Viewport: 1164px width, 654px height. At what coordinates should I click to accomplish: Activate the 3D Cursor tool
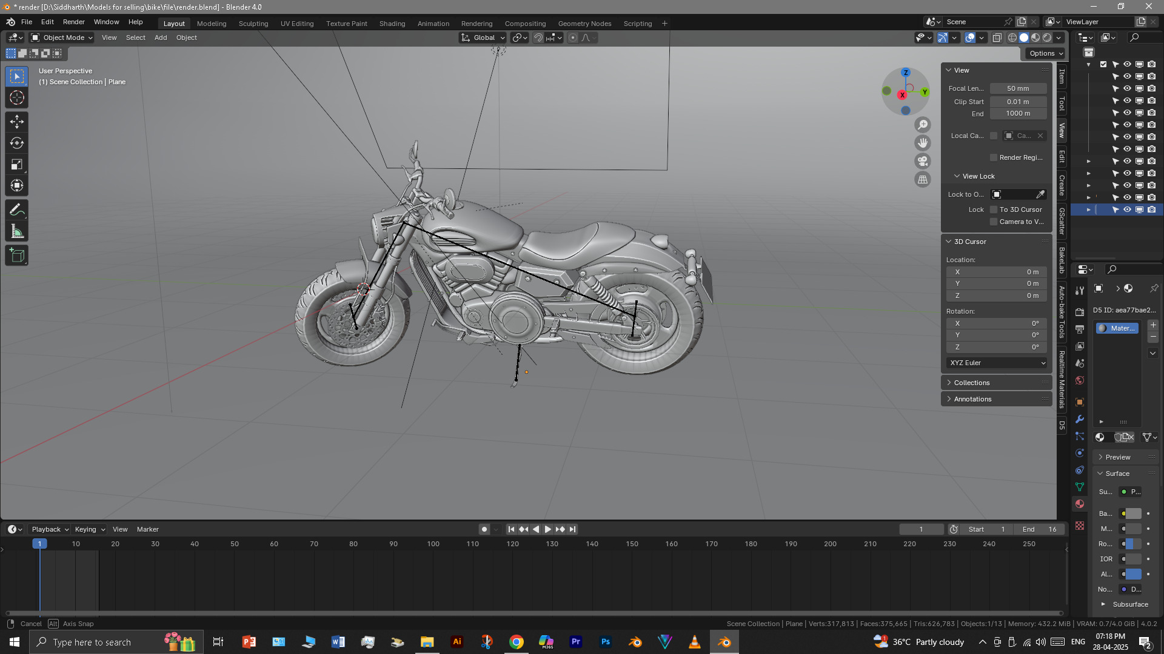(17, 98)
